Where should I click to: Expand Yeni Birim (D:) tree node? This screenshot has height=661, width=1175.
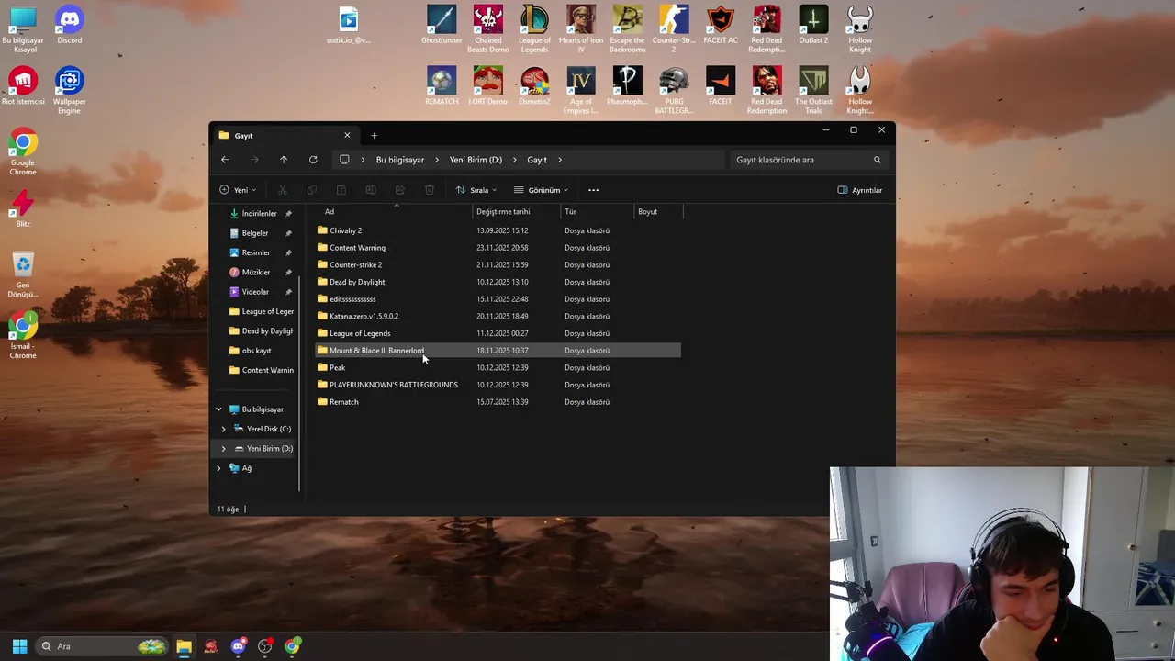[223, 449]
